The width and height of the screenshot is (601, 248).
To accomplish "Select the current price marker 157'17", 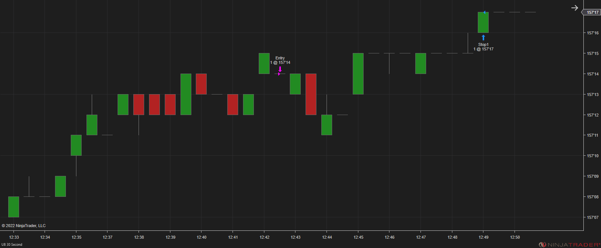I will (592, 12).
